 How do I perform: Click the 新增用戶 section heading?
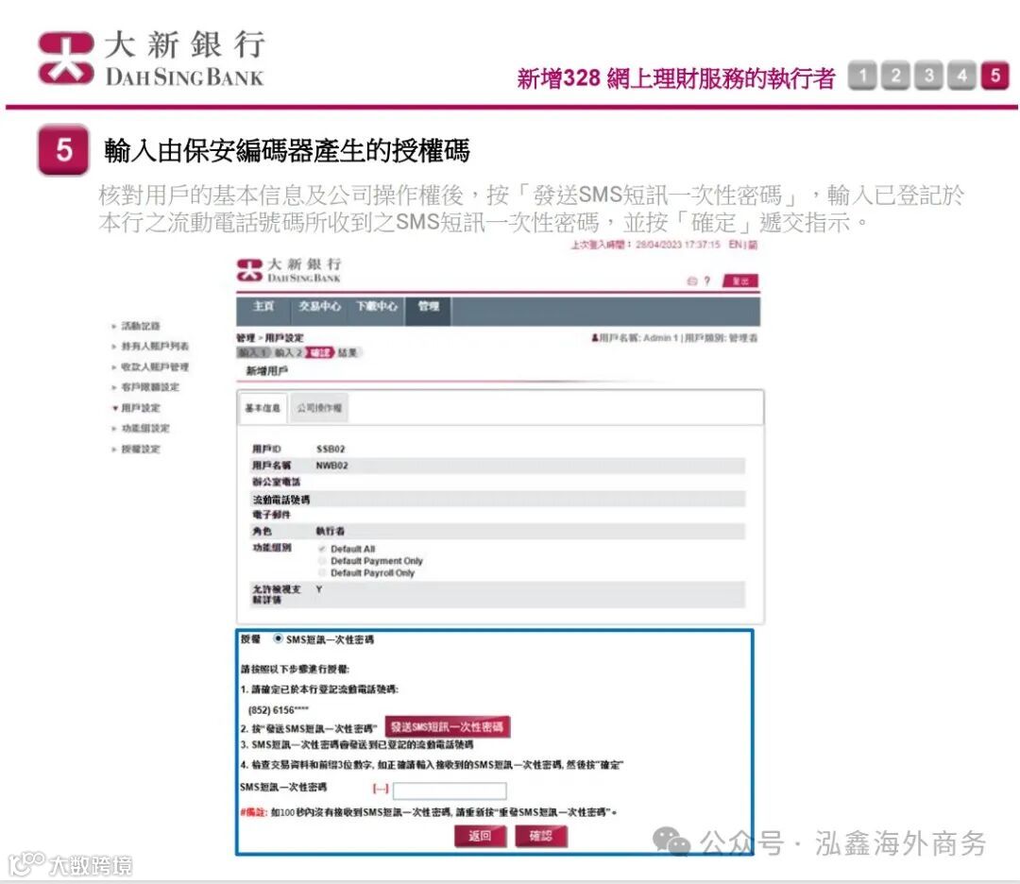pyautogui.click(x=266, y=371)
